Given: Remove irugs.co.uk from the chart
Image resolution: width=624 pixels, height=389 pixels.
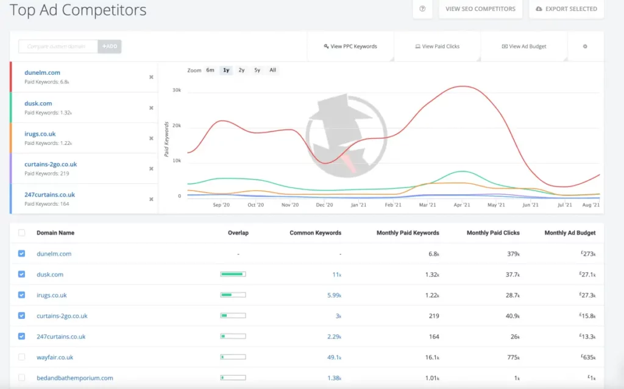Looking at the screenshot, I should [151, 138].
